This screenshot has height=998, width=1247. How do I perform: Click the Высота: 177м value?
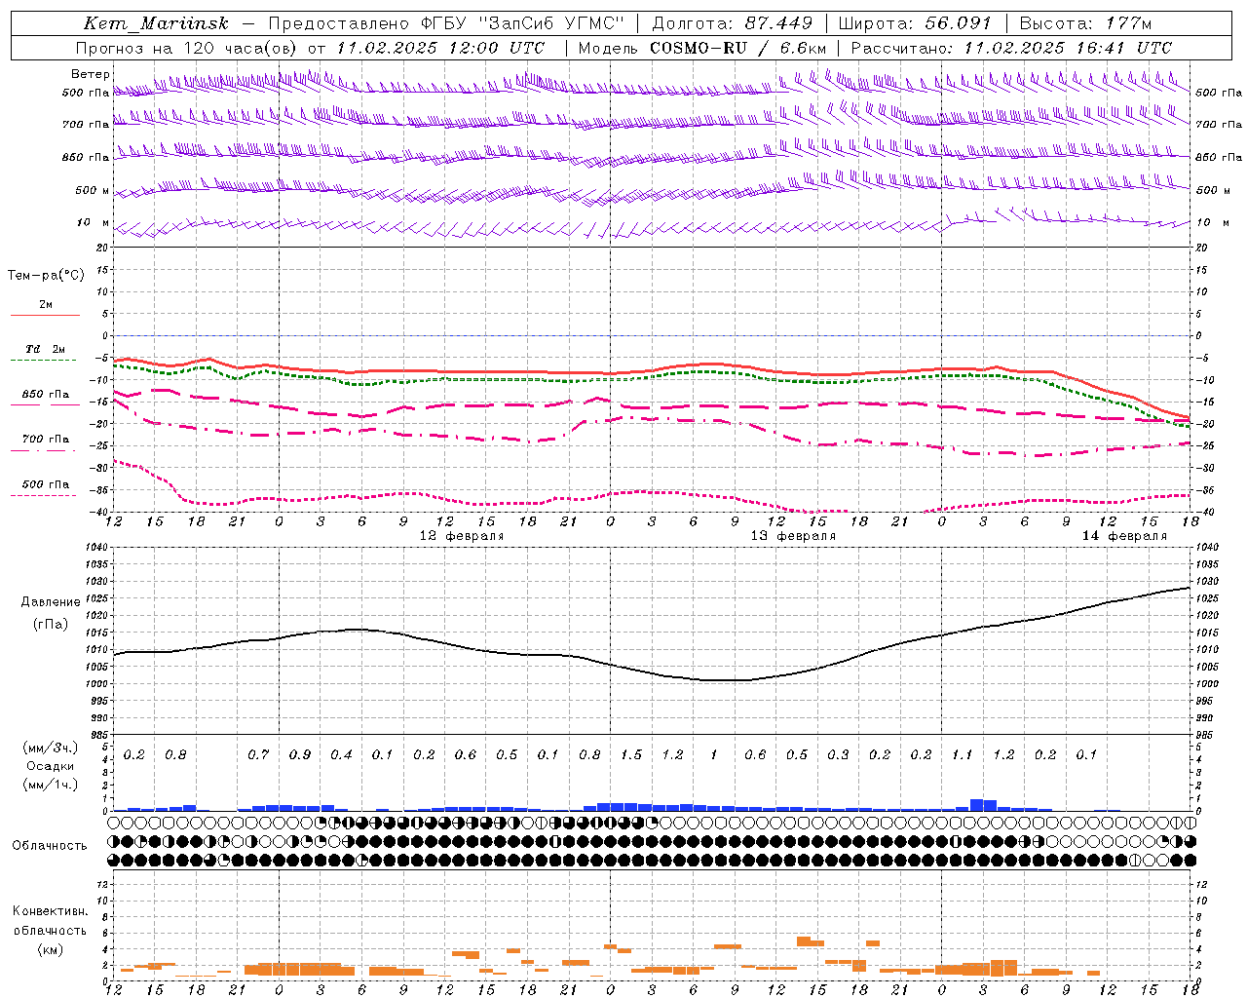pyautogui.click(x=1085, y=23)
